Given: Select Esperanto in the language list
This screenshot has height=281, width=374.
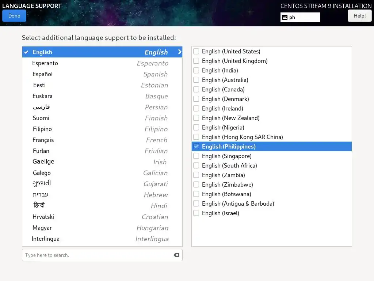Looking at the screenshot, I should coord(102,63).
